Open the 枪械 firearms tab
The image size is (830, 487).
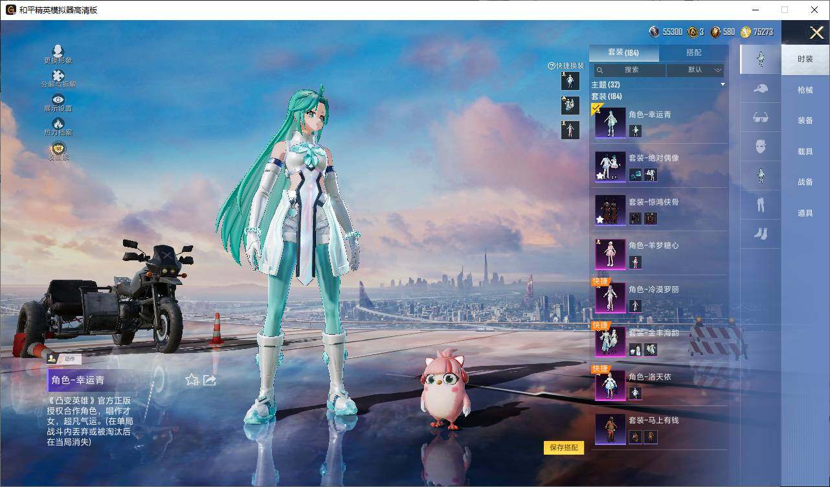pos(805,90)
